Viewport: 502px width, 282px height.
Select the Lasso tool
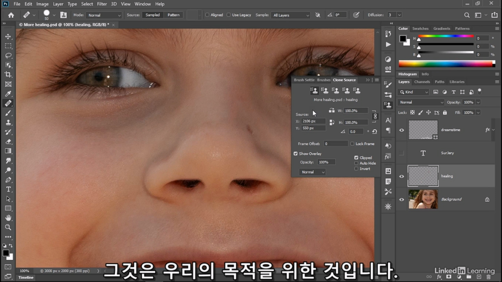tap(8, 56)
